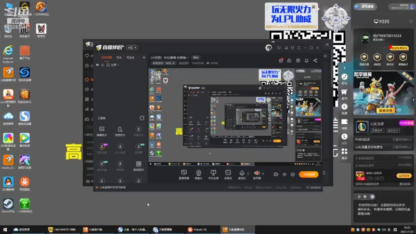Image resolution: width=416 pixels, height=234 pixels.
Task: Open notifications bell icon above preview
Action: pyautogui.click(x=306, y=60)
